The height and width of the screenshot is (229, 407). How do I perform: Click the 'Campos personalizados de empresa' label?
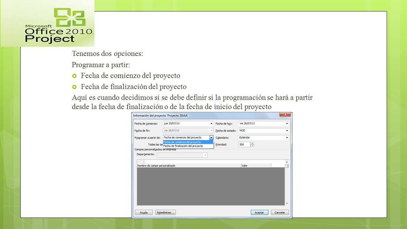point(155,149)
